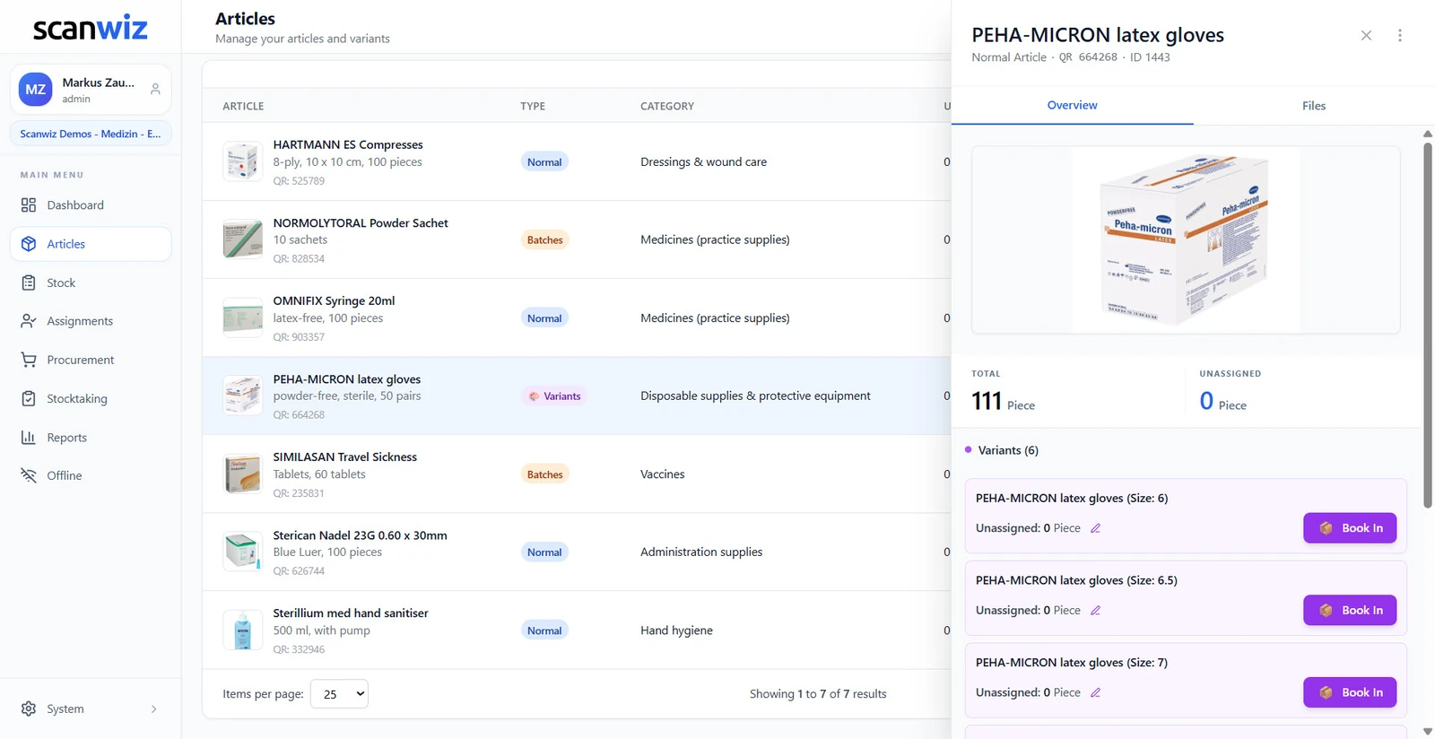The width and height of the screenshot is (1435, 739).
Task: Select the Sterillium med hand sanitiser name
Action: (x=351, y=613)
